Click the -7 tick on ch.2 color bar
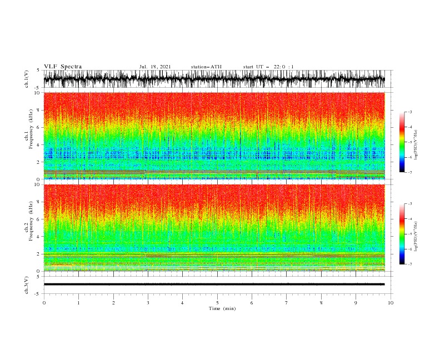 (x=409, y=264)
